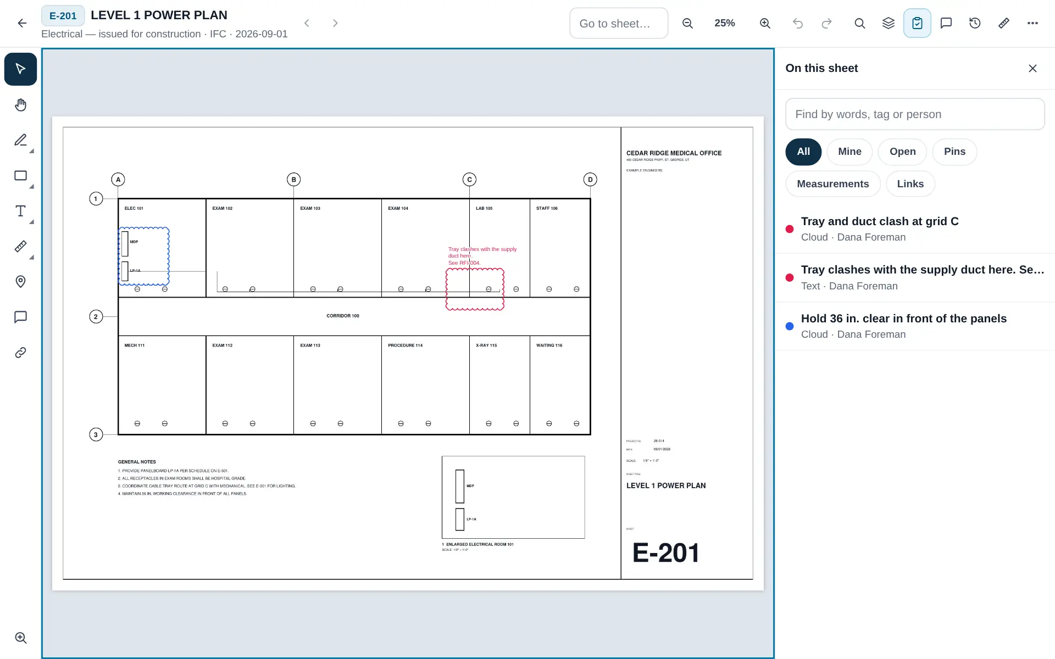Screen dimensions: 1055x659
Task: Filter by Measurements
Action: 833,184
